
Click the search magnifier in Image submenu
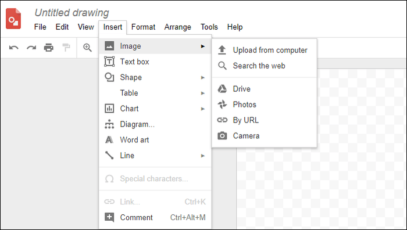(222, 66)
